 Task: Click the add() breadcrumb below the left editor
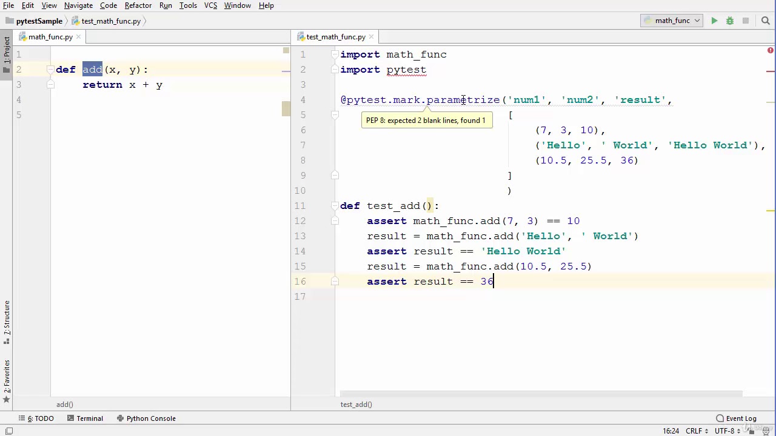(x=65, y=405)
